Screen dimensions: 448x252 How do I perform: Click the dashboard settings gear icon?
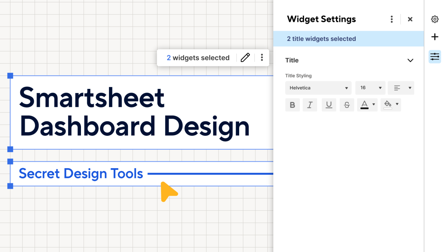pos(435,19)
